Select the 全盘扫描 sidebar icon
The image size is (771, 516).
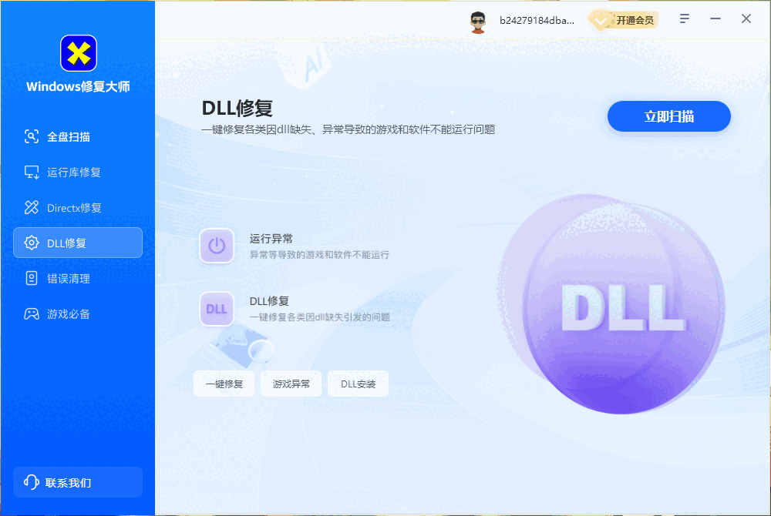point(31,136)
